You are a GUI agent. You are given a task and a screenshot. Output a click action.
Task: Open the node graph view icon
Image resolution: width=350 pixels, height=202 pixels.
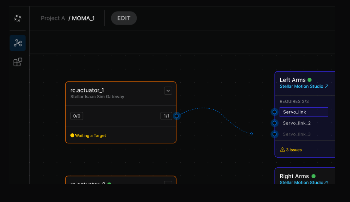click(18, 43)
